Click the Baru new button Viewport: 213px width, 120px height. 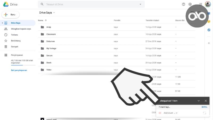[x=10, y=15]
